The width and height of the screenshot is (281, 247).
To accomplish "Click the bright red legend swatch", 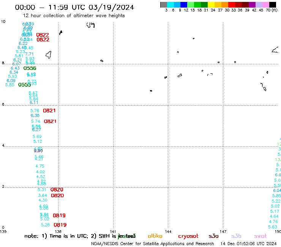I will 232,5.
